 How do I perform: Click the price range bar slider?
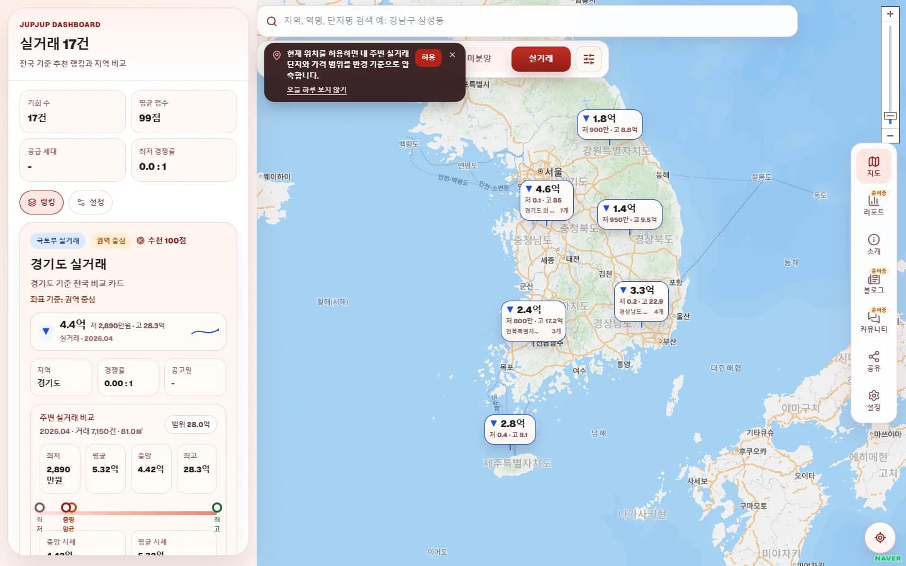coord(128,513)
